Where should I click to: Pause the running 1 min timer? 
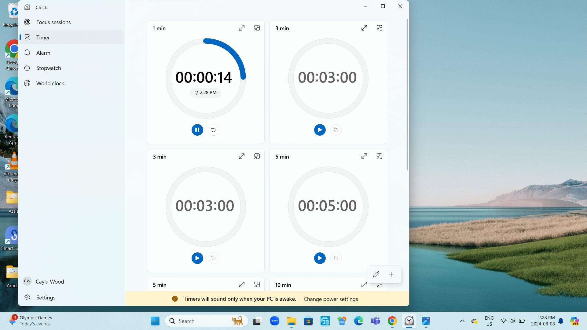click(197, 130)
